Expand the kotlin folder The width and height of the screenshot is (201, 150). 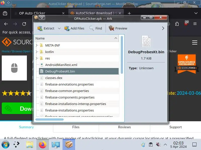(x=36, y=52)
